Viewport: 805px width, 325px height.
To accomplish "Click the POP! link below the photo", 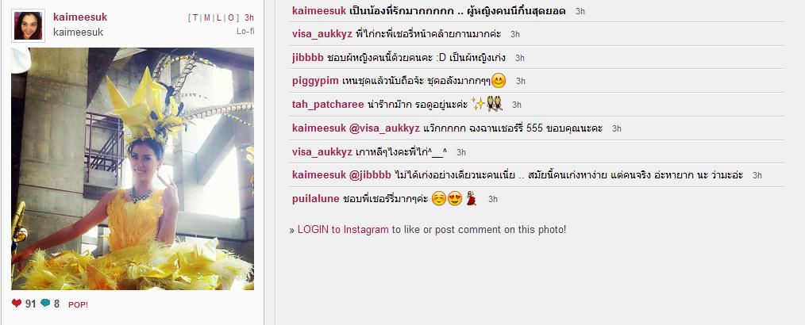I will [x=78, y=304].
